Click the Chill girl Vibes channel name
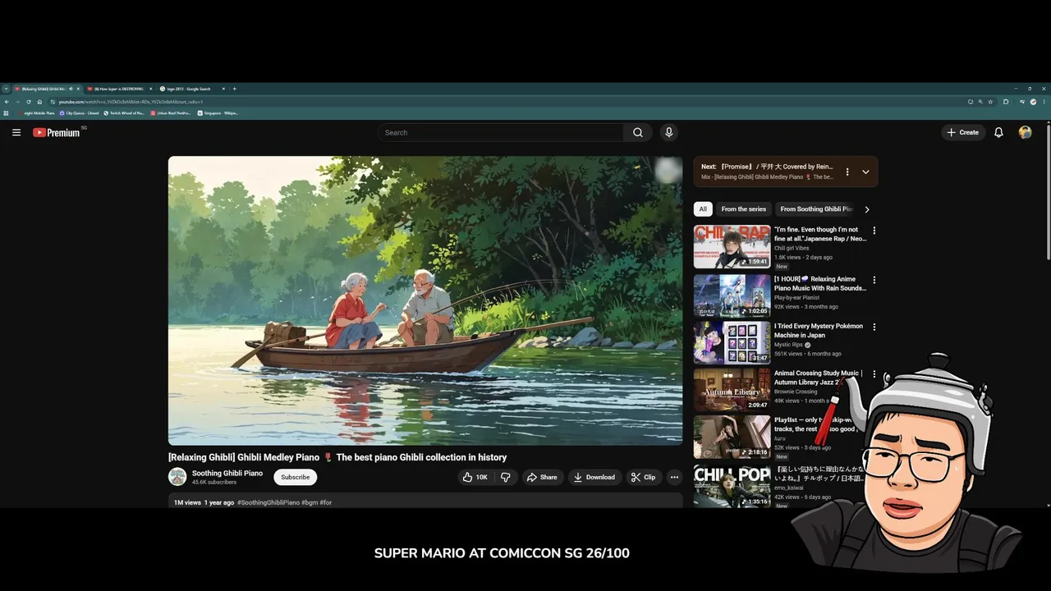 [x=792, y=248]
